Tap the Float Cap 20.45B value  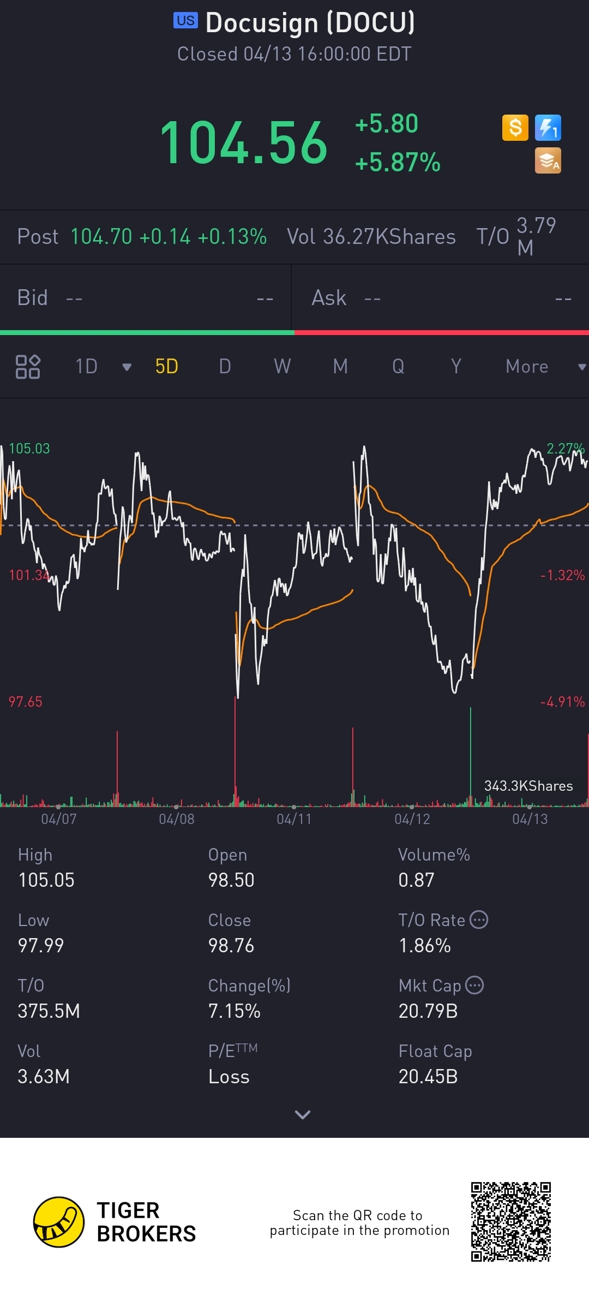[x=428, y=1077]
